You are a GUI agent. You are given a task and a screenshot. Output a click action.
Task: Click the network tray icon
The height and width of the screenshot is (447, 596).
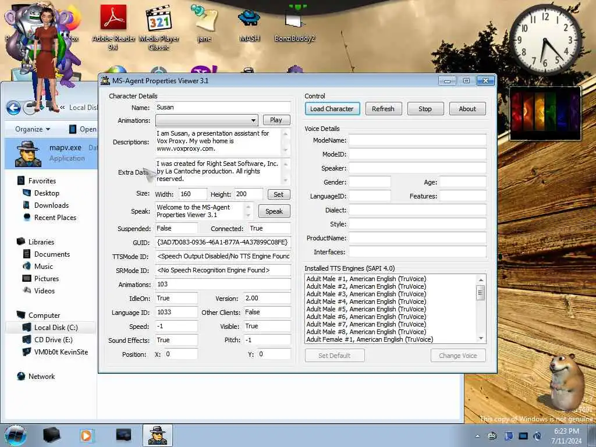pyautogui.click(x=523, y=436)
